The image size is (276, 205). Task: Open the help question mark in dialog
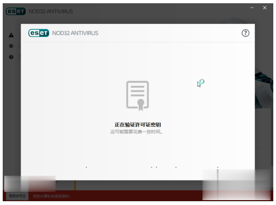(245, 33)
